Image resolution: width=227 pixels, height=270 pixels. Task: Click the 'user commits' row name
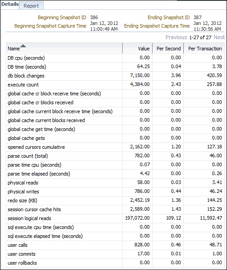(21, 254)
